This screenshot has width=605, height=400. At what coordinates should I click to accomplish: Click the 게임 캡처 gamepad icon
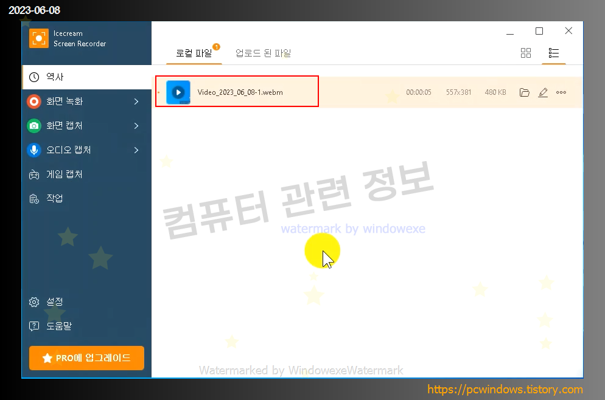[x=34, y=174]
